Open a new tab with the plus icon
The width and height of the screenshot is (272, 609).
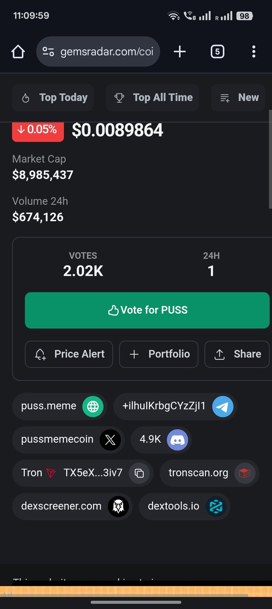pyautogui.click(x=180, y=52)
